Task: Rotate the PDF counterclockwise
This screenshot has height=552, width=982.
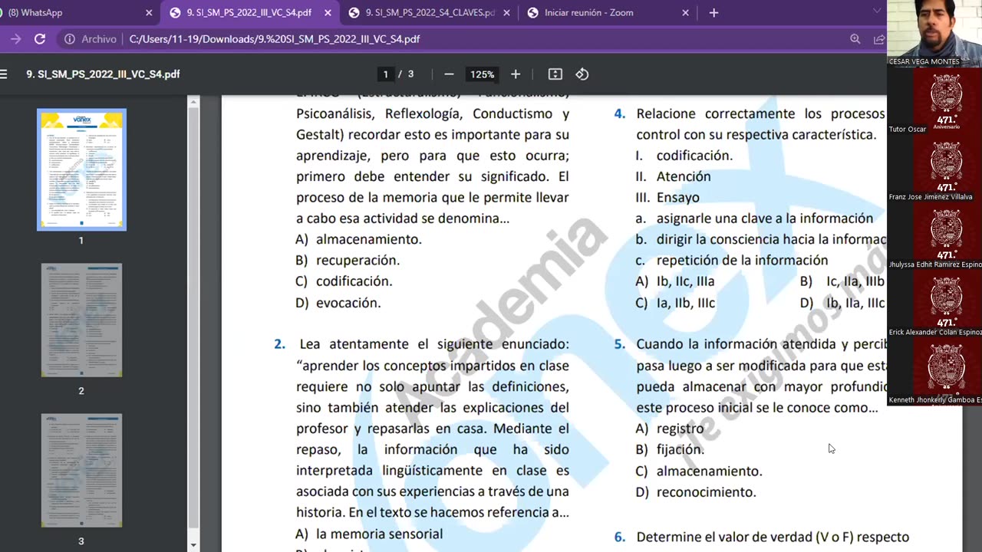Action: [x=582, y=74]
